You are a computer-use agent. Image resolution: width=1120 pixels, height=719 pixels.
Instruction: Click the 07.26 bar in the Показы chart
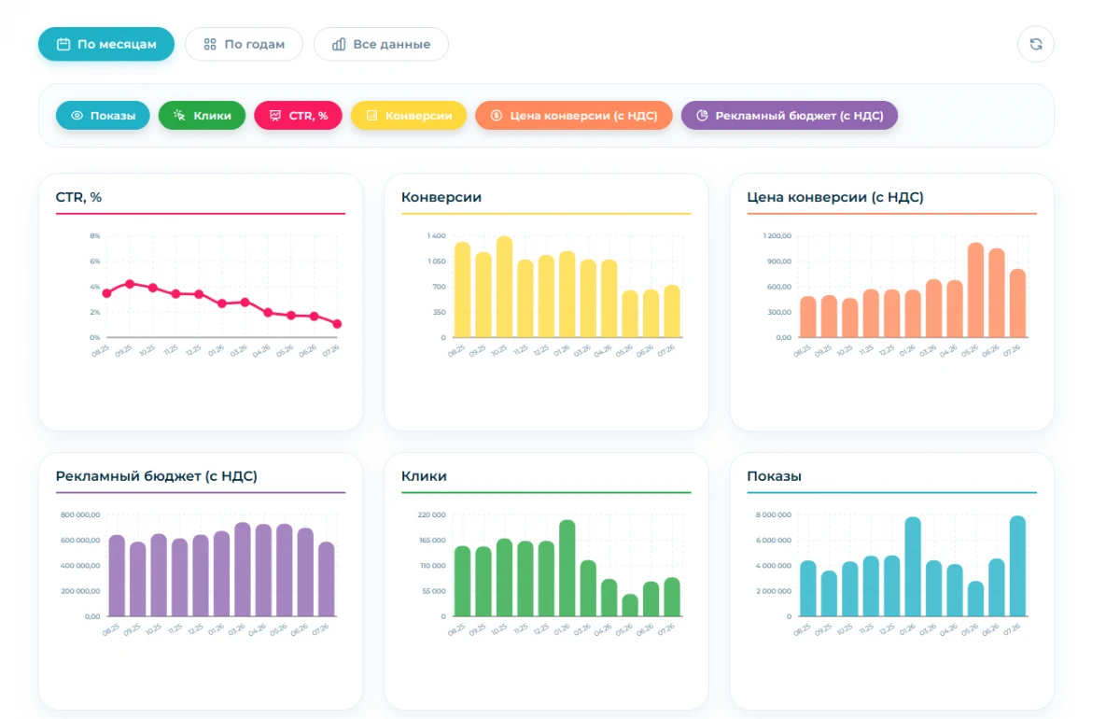pos(1017,566)
